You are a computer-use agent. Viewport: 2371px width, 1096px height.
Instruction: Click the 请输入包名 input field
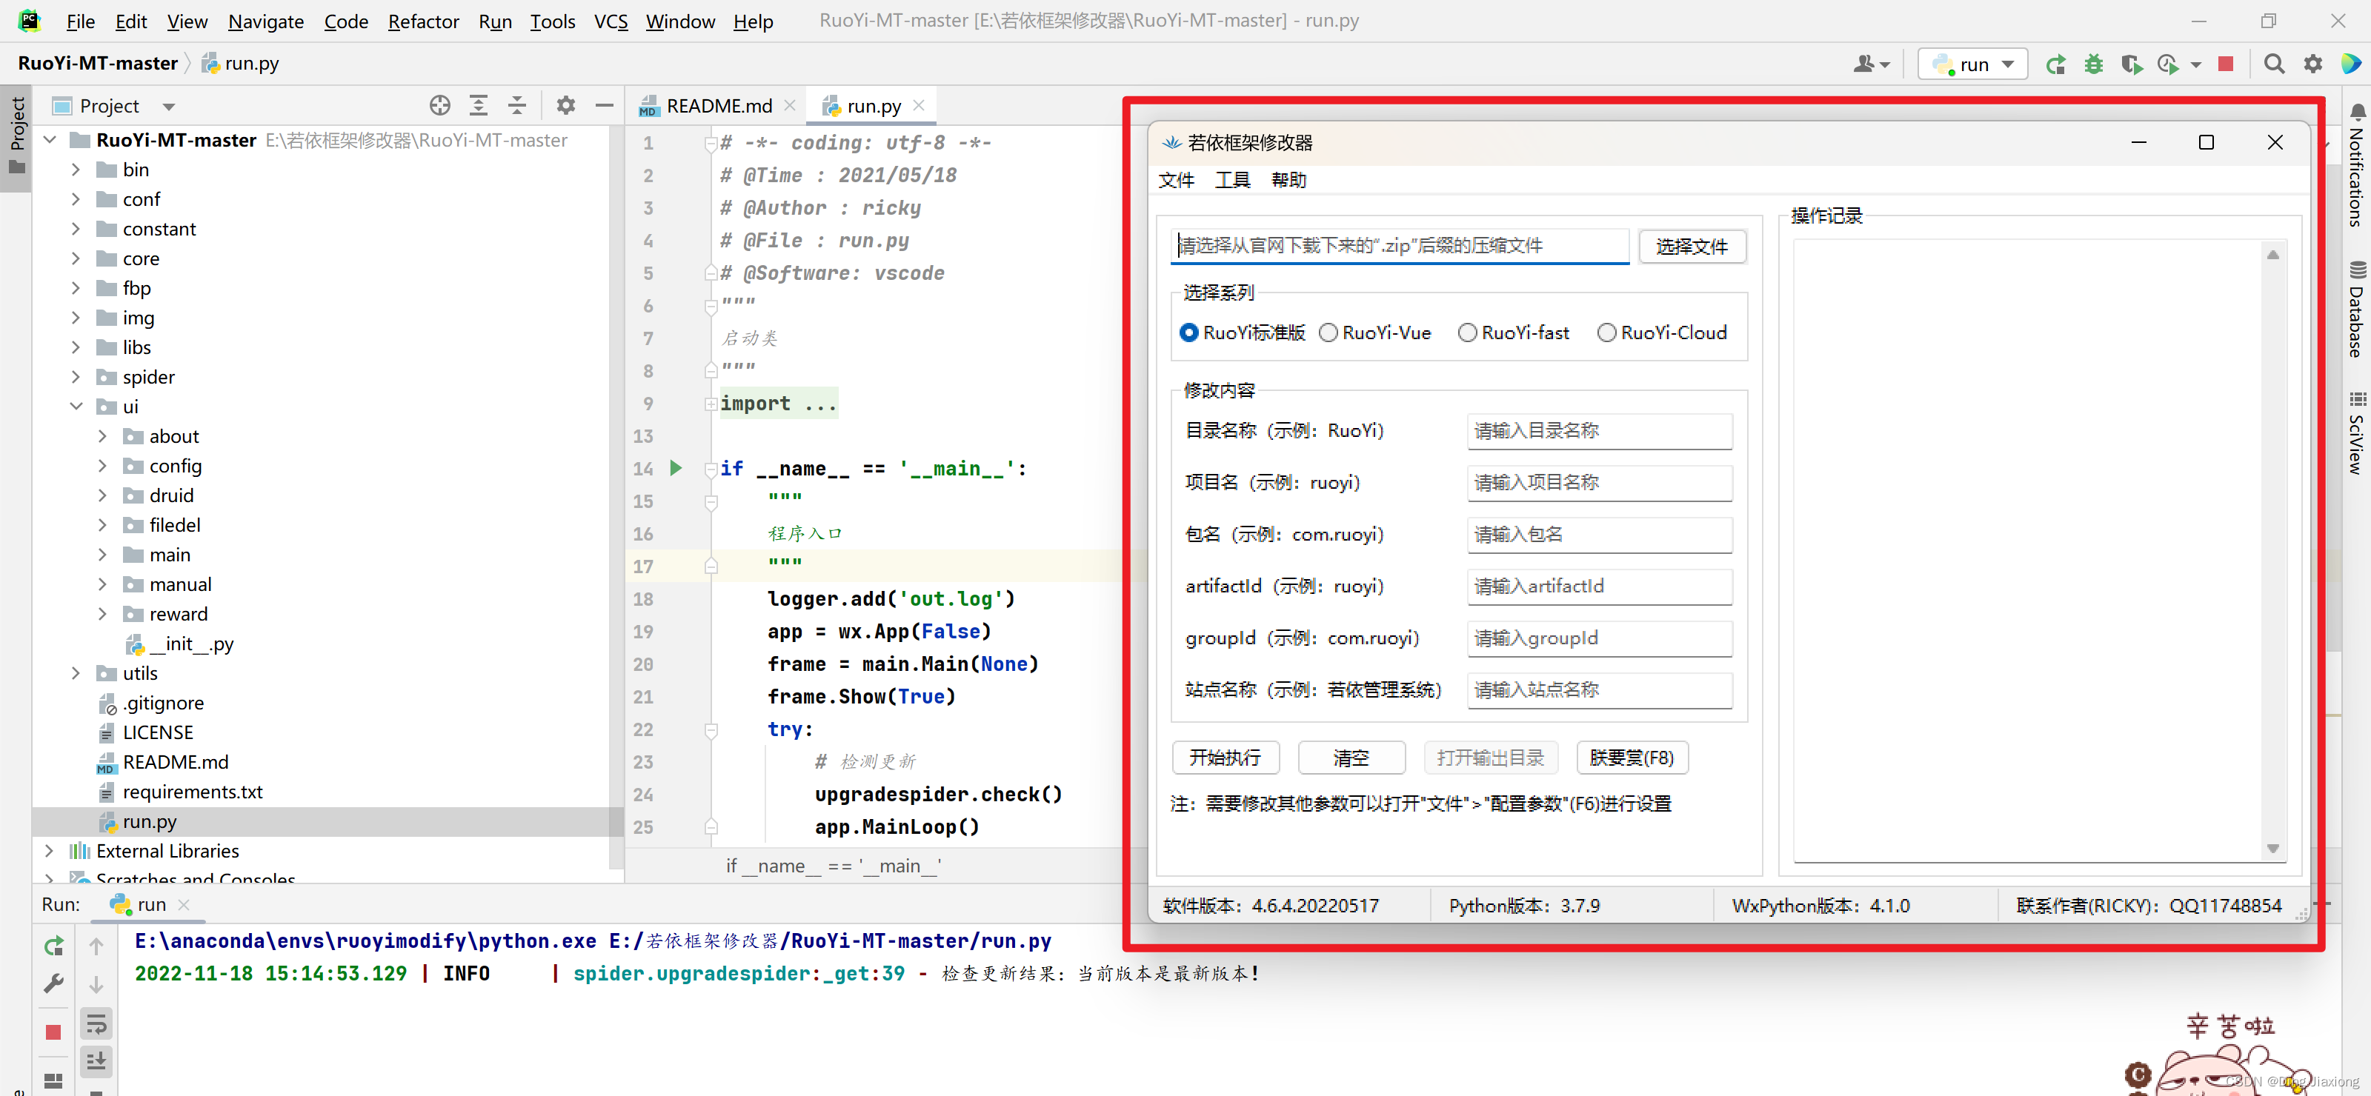point(1600,535)
